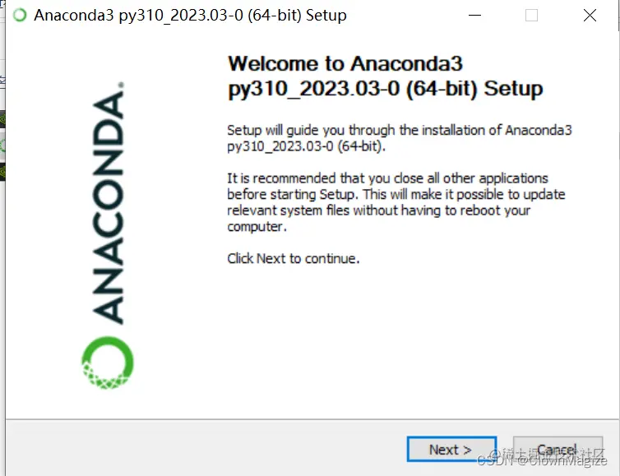This screenshot has height=476, width=620.
Task: Click the underlined text behind window's left edge
Action: [x=2, y=81]
